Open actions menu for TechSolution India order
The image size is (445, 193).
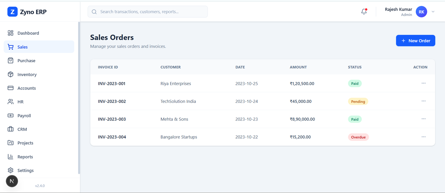click(x=423, y=101)
